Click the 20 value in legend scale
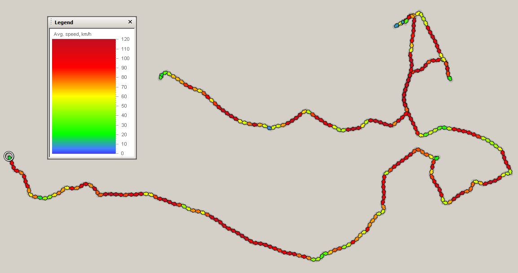This screenshot has height=273, width=518. coord(124,134)
